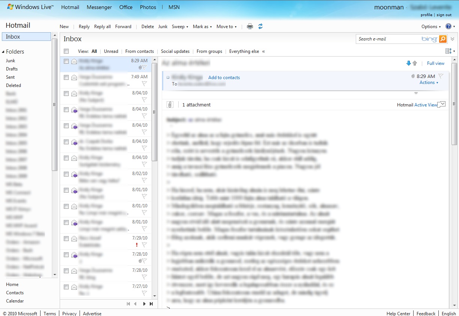Open the Sweep dropdown menu
Screen dimensions: 459x316
[x=180, y=27]
